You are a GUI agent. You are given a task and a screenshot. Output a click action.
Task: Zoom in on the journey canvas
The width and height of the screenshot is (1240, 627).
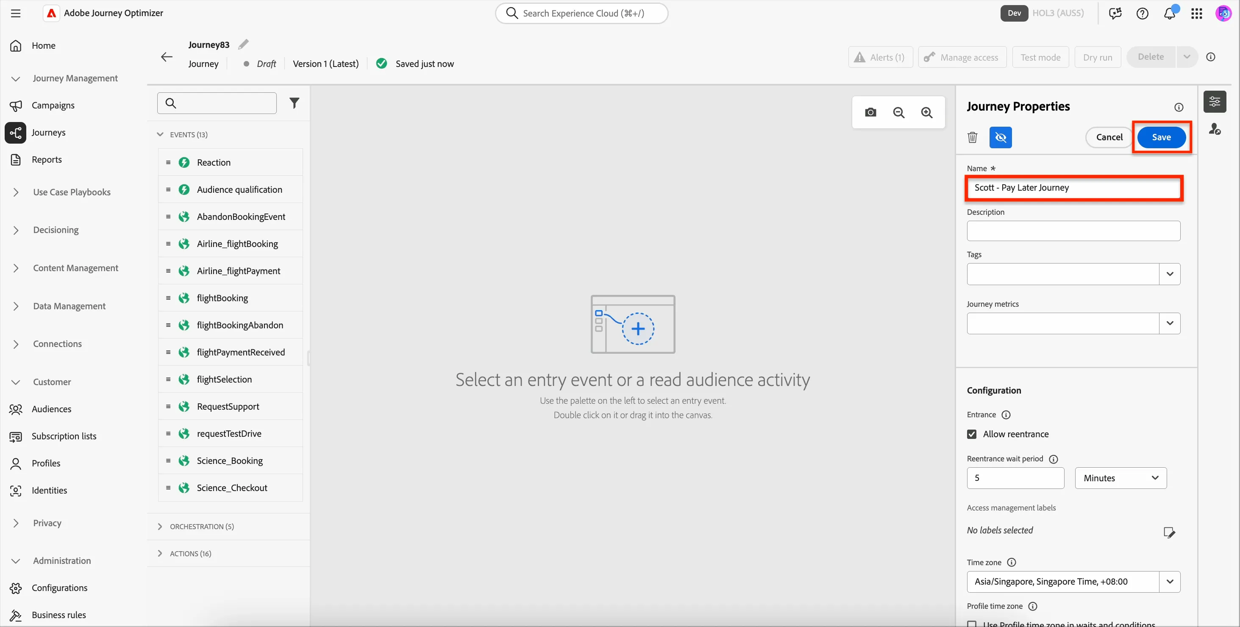tap(927, 112)
